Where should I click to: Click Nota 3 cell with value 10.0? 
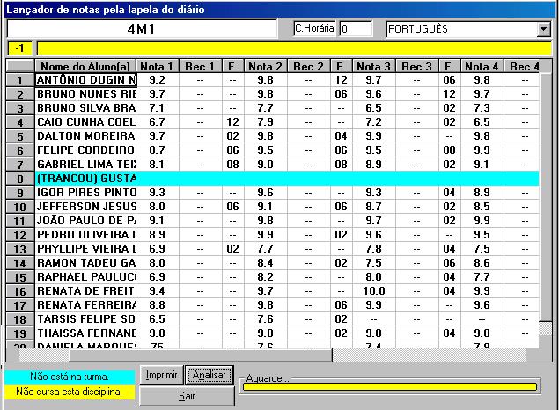[x=374, y=291]
